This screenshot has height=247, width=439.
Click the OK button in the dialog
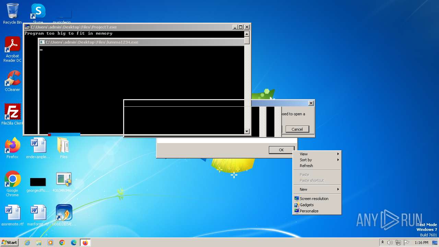click(x=281, y=150)
